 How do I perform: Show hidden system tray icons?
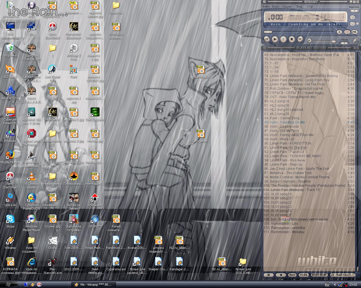(x=335, y=285)
